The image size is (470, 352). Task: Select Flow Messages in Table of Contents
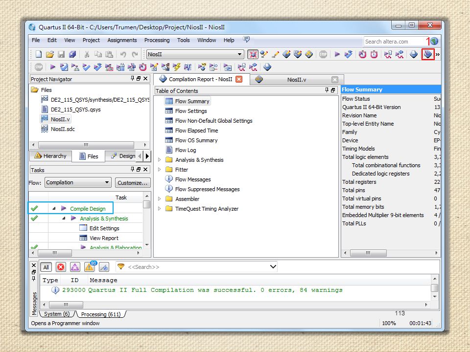[x=193, y=179]
